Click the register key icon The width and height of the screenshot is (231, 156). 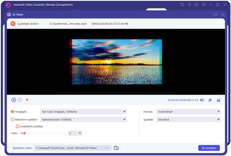click(x=189, y=5)
